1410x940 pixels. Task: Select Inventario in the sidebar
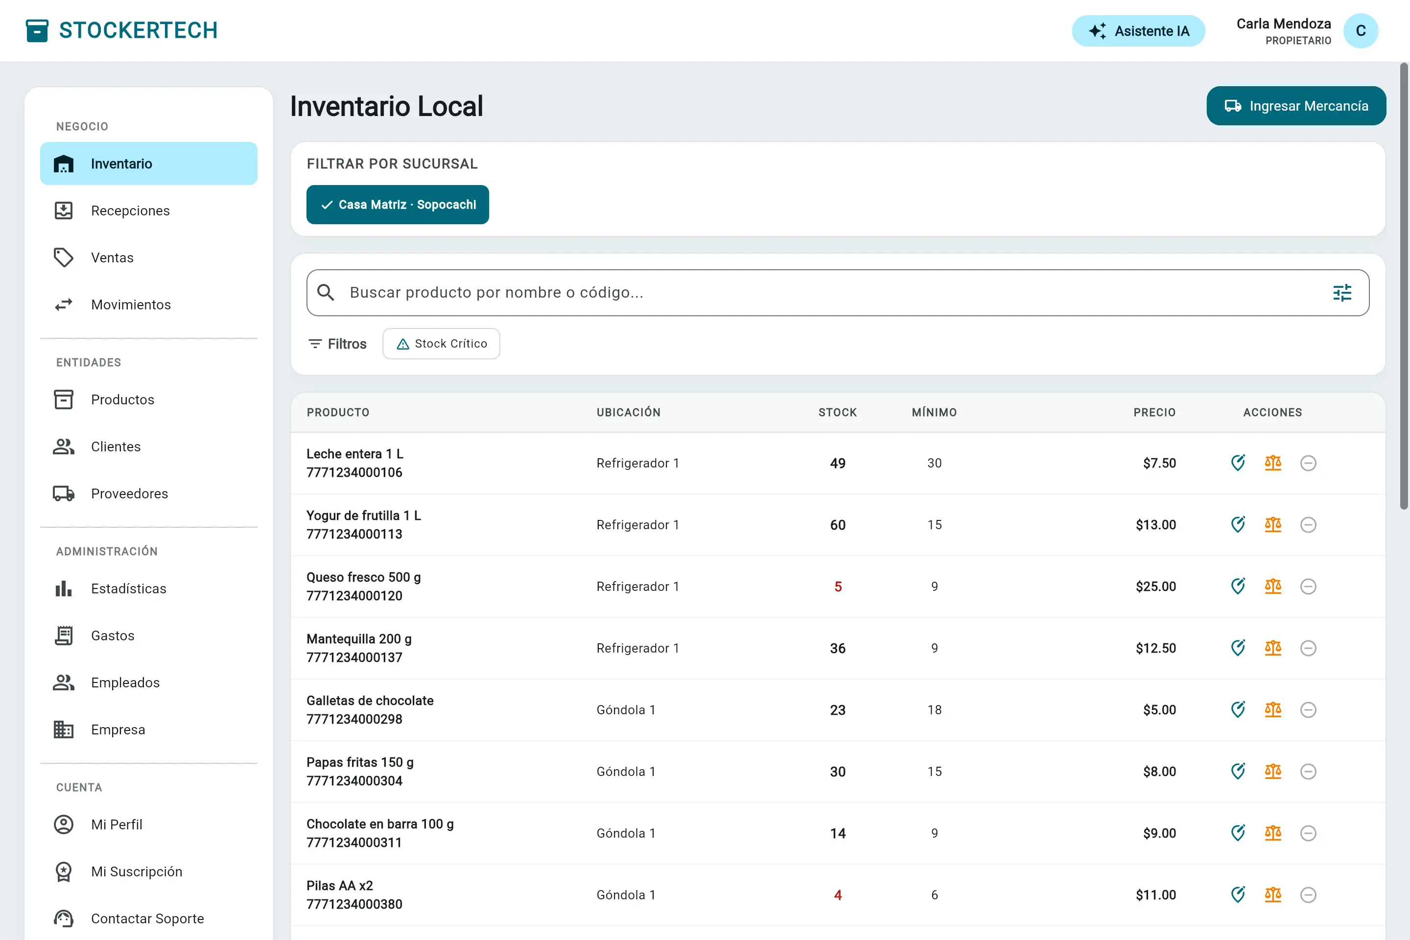click(149, 164)
